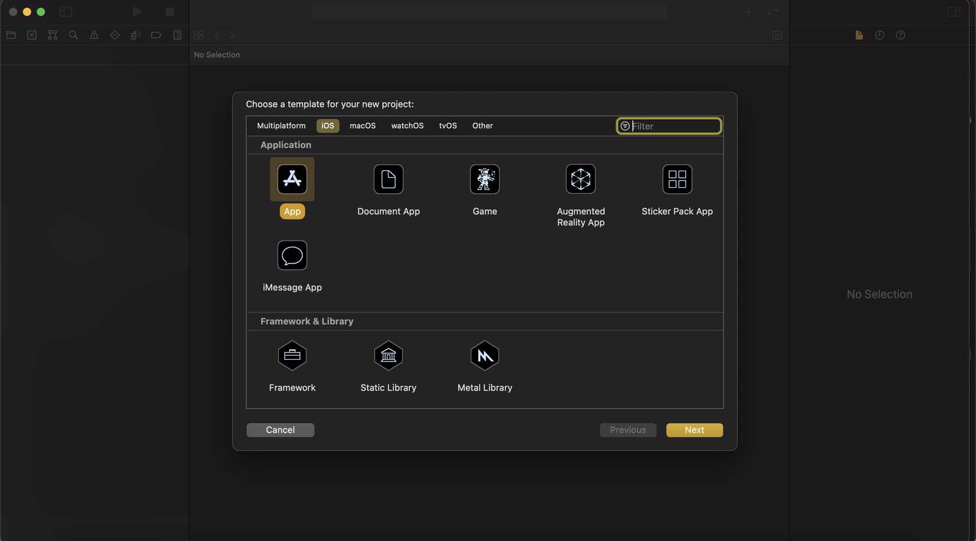Toggle the navigator sidebar

pyautogui.click(x=66, y=12)
